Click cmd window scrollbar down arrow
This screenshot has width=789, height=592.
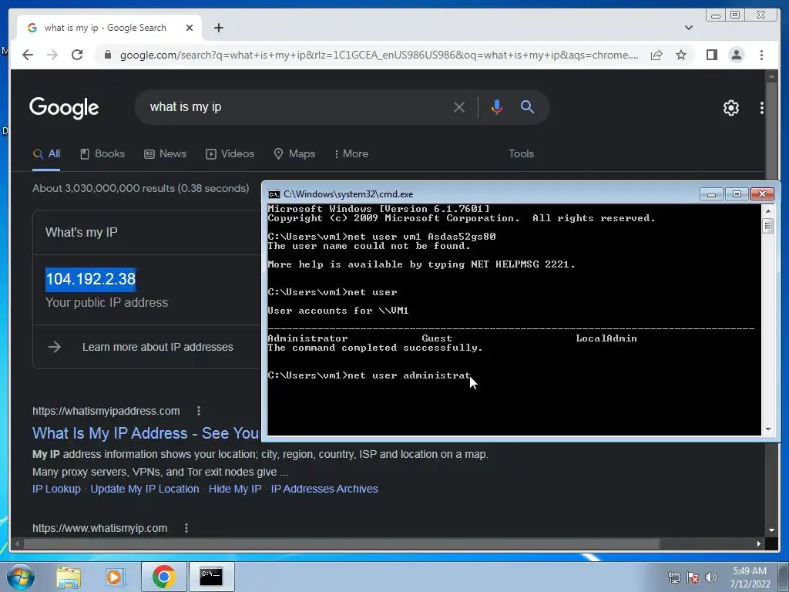pos(768,429)
